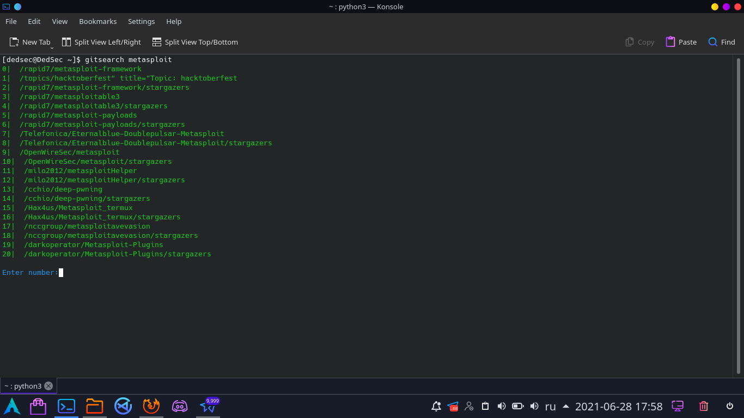
Task: Switch the ru keyboard layout
Action: [550, 407]
